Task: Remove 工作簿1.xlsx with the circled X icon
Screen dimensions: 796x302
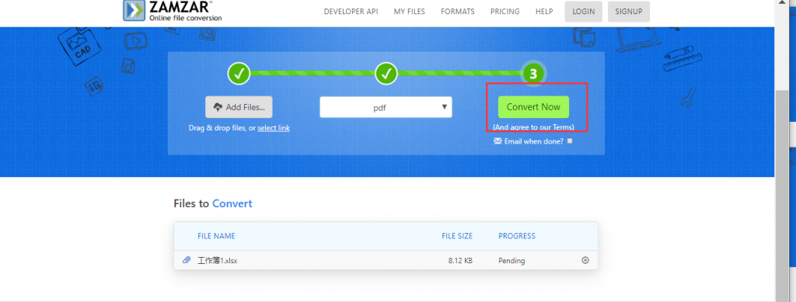Action: tap(585, 260)
